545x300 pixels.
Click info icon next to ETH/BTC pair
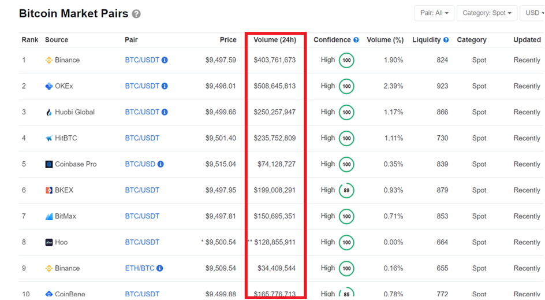coord(159,268)
